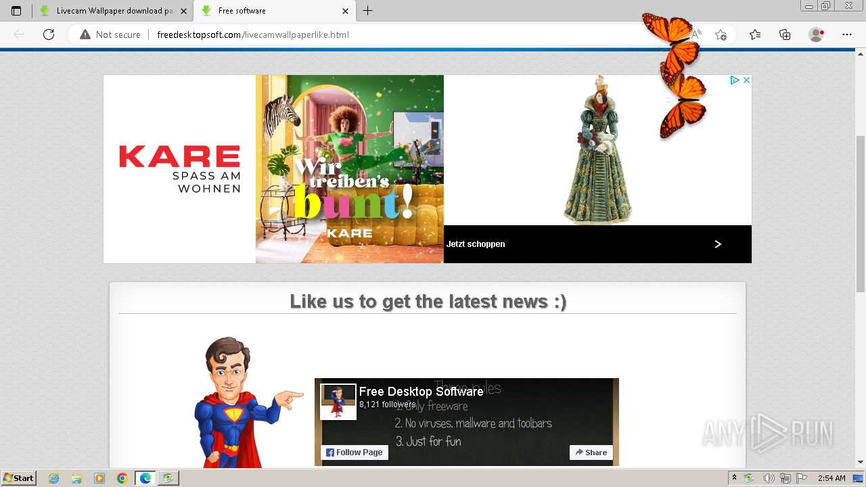This screenshot has height=487, width=866.
Task: Select the Free software tab
Action: tap(274, 11)
